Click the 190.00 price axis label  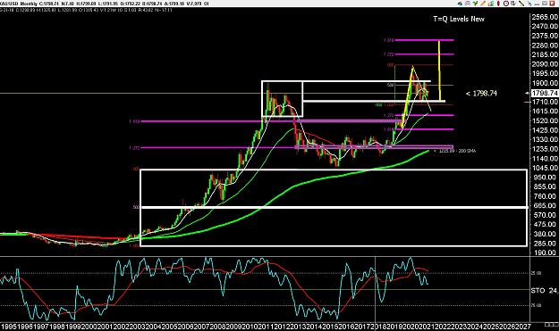tap(545, 252)
